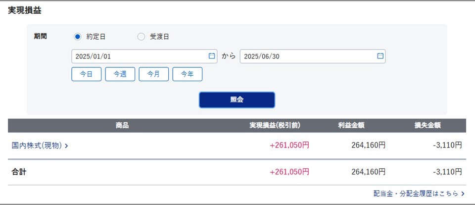Click chevron after 配当金・分配金履歴はこちら
This screenshot has width=475, height=205.
(463, 194)
